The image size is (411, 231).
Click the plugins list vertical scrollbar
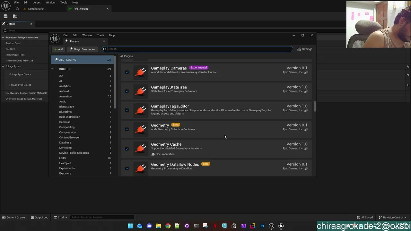coord(315,107)
